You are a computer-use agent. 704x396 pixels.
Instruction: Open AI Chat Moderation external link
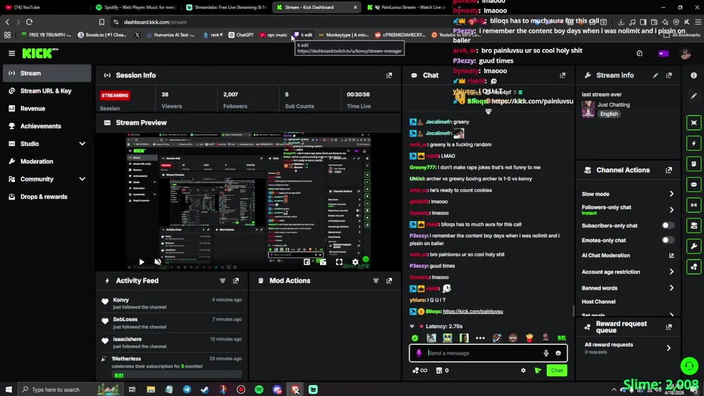(672, 255)
